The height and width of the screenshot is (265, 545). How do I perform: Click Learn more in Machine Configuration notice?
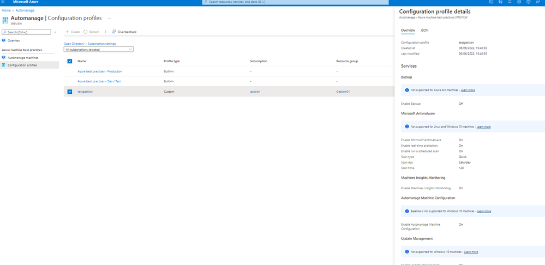click(x=484, y=211)
